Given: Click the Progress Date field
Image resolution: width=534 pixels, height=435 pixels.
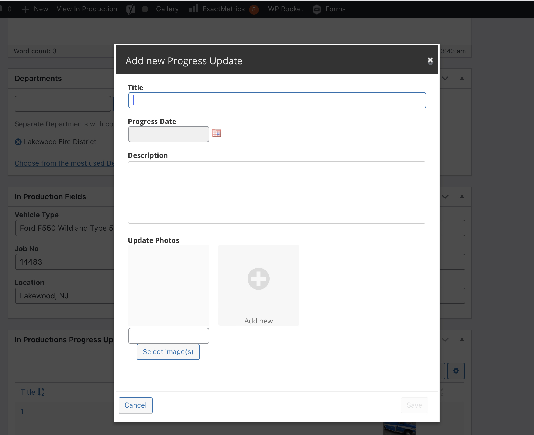Looking at the screenshot, I should coord(169,134).
